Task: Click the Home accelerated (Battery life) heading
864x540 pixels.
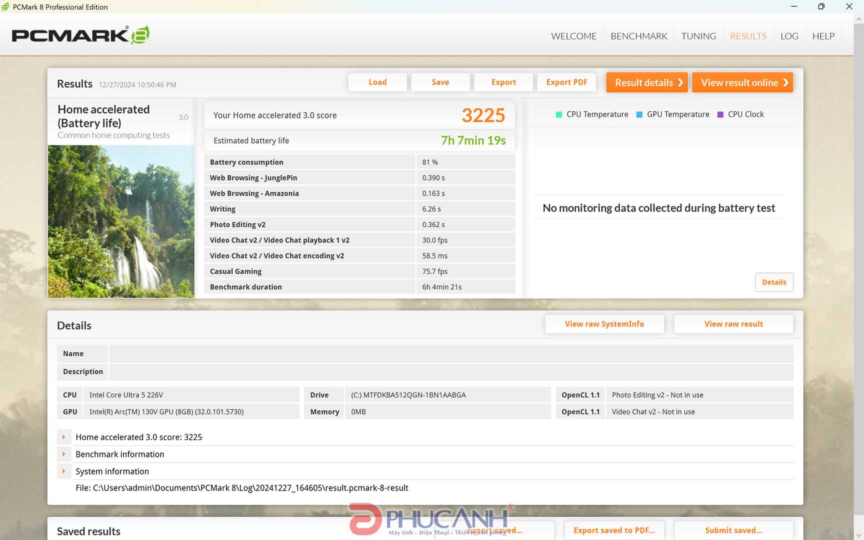Action: [x=103, y=116]
